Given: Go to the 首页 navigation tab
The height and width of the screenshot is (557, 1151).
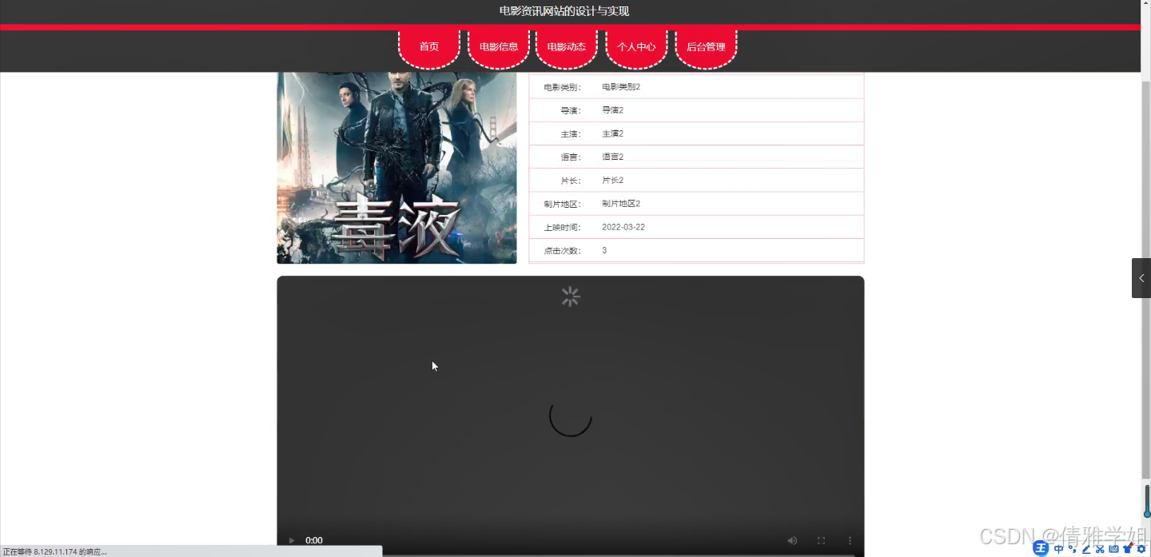Looking at the screenshot, I should pos(429,47).
